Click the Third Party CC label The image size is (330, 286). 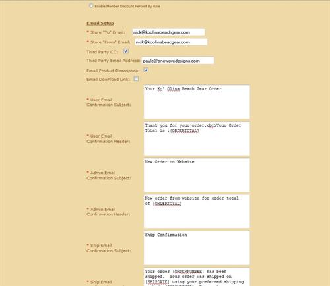(102, 52)
